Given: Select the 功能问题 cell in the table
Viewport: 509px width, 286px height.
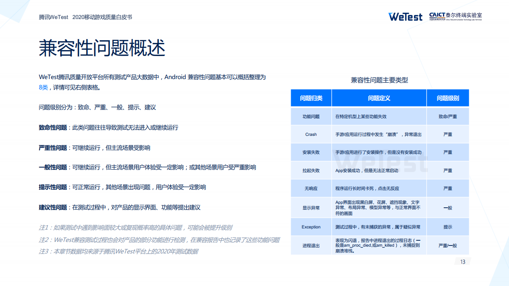Looking at the screenshot, I should pos(311,116).
